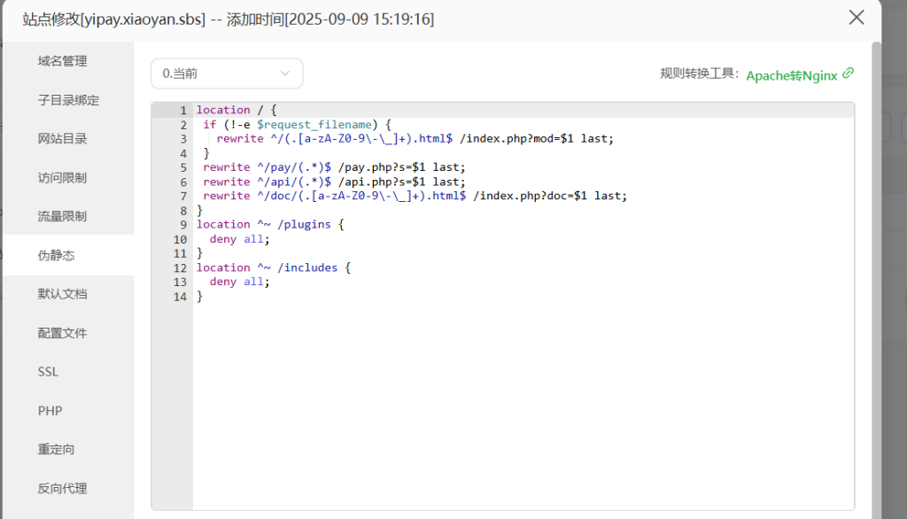
Task: Place cursor on the /pay.php rewrite line
Action: click(354, 167)
